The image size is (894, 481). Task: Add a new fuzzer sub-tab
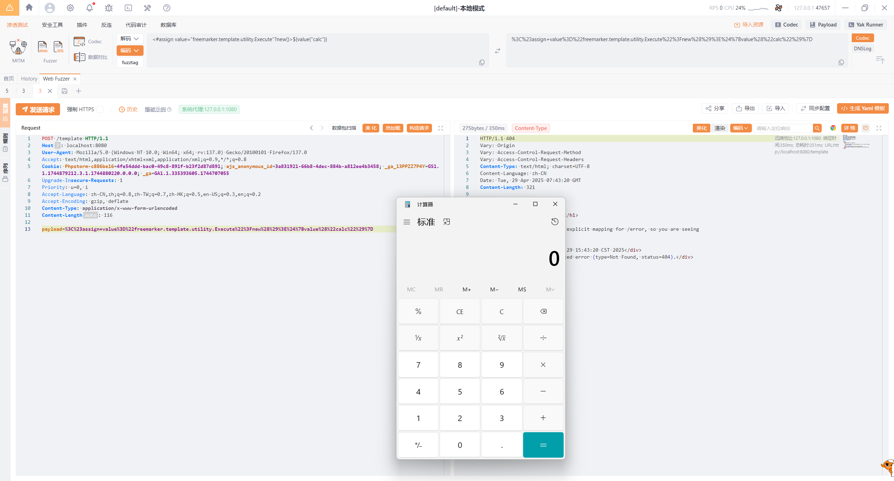79,91
